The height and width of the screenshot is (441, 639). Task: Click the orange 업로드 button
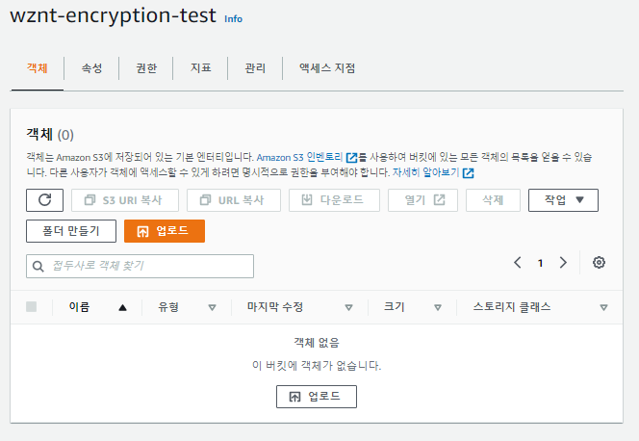165,231
